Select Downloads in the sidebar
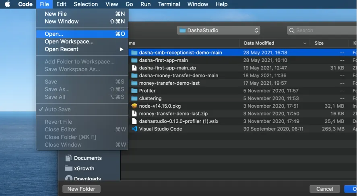Viewport: 357px width, 196px height. (x=87, y=178)
